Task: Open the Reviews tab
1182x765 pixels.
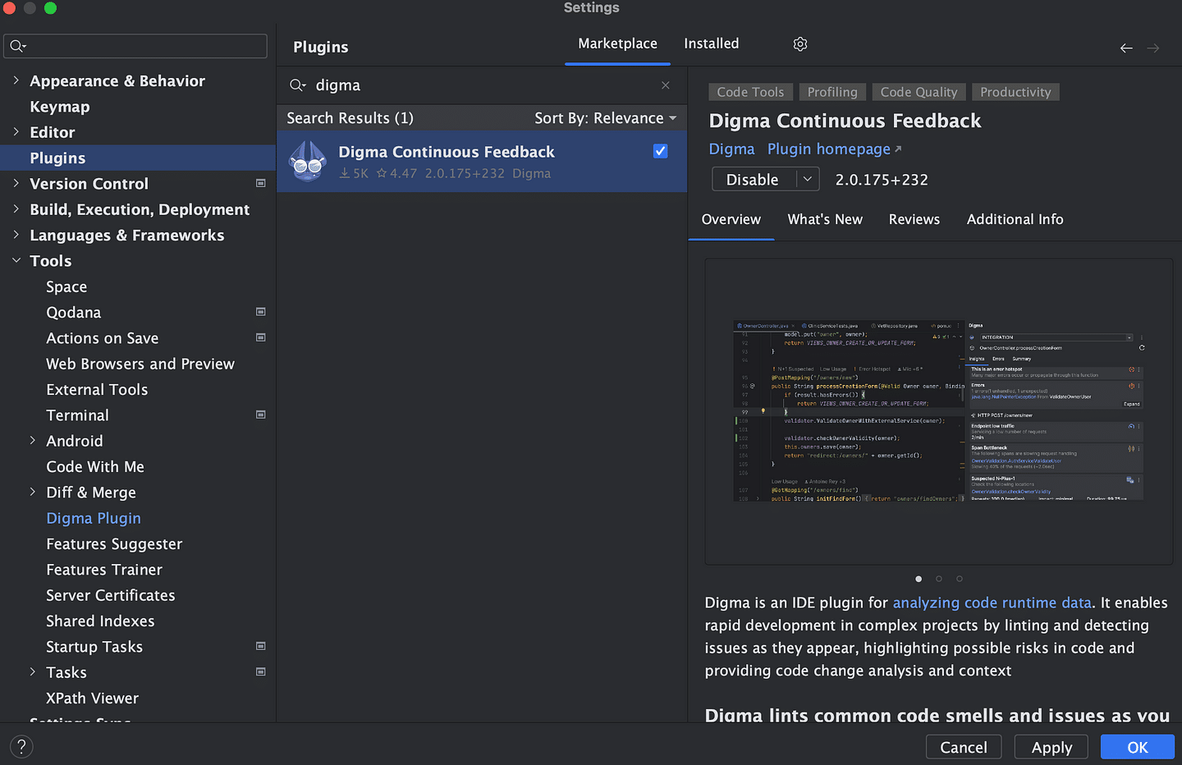Action: click(x=914, y=219)
